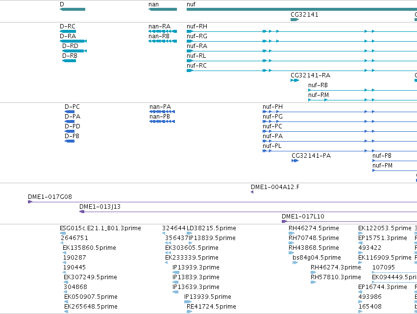Select EST 2646751
The height and width of the screenshot is (314, 417).
pos(74,238)
